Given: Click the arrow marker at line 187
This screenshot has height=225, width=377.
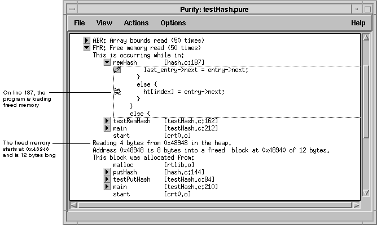Looking at the screenshot, I should (117, 92).
